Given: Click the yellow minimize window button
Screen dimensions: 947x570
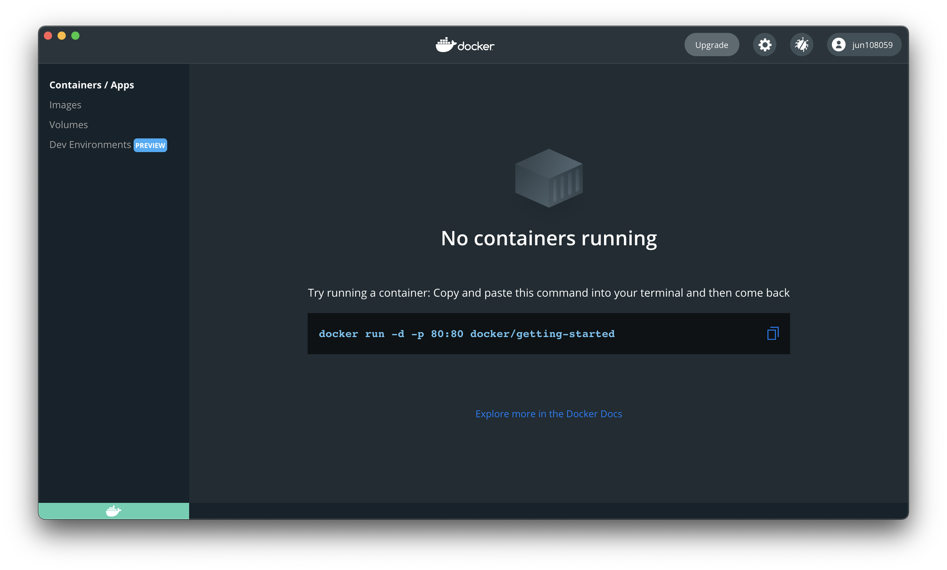Looking at the screenshot, I should click(61, 36).
